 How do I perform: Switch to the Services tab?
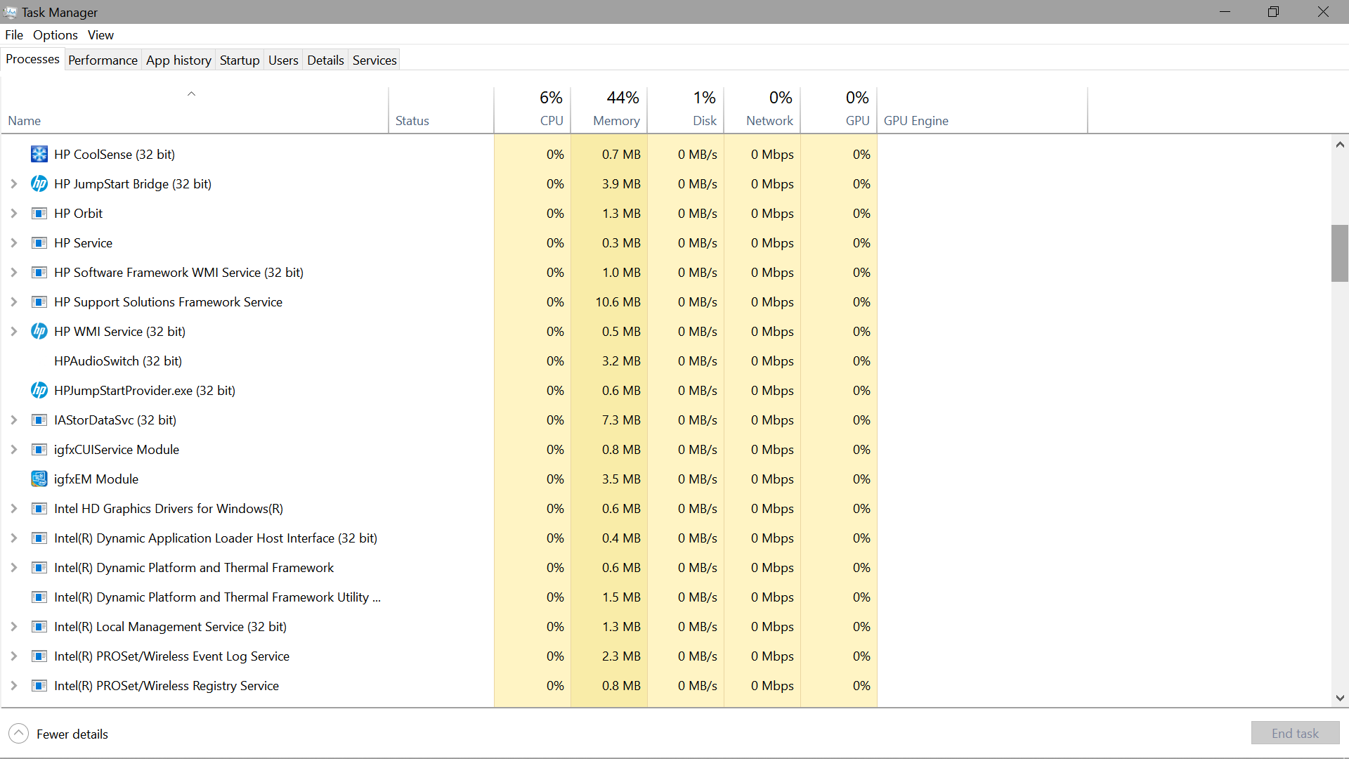coord(374,60)
